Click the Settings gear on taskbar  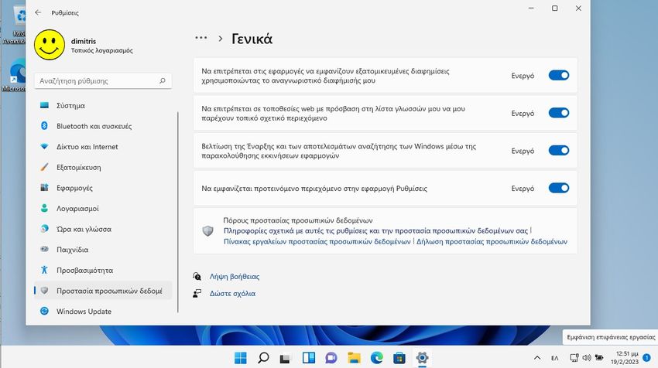[x=422, y=357]
